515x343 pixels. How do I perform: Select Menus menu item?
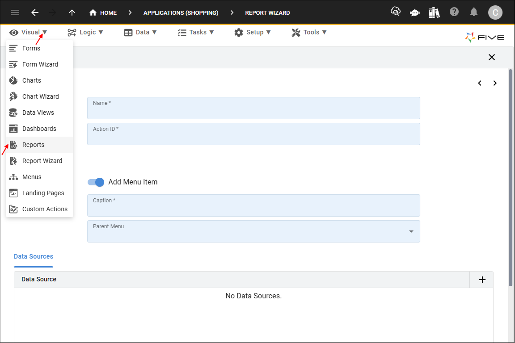[x=39, y=177]
